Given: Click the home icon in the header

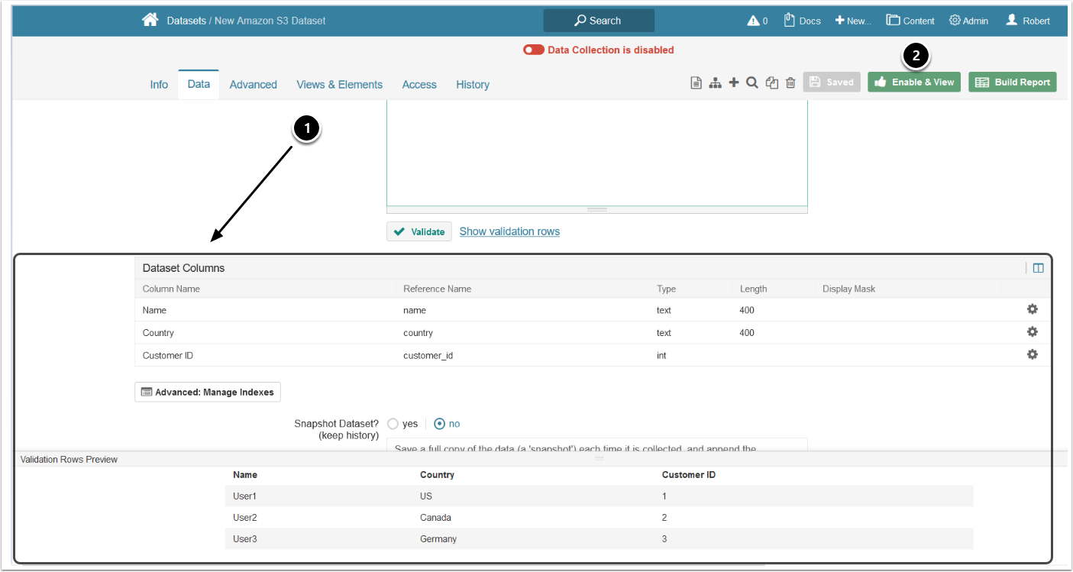Looking at the screenshot, I should 150,20.
